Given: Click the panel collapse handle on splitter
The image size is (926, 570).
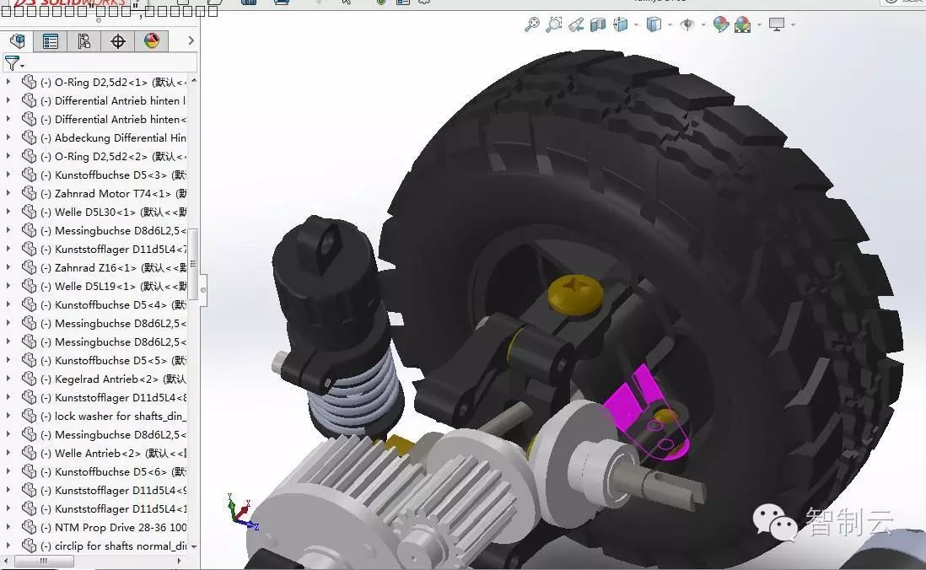Looking at the screenshot, I should tap(202, 290).
